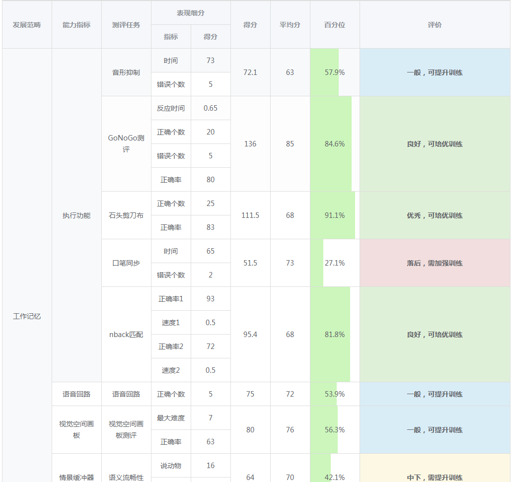This screenshot has height=482, width=513.
Task: Click the 速度2 indicator cell
Action: [x=171, y=370]
